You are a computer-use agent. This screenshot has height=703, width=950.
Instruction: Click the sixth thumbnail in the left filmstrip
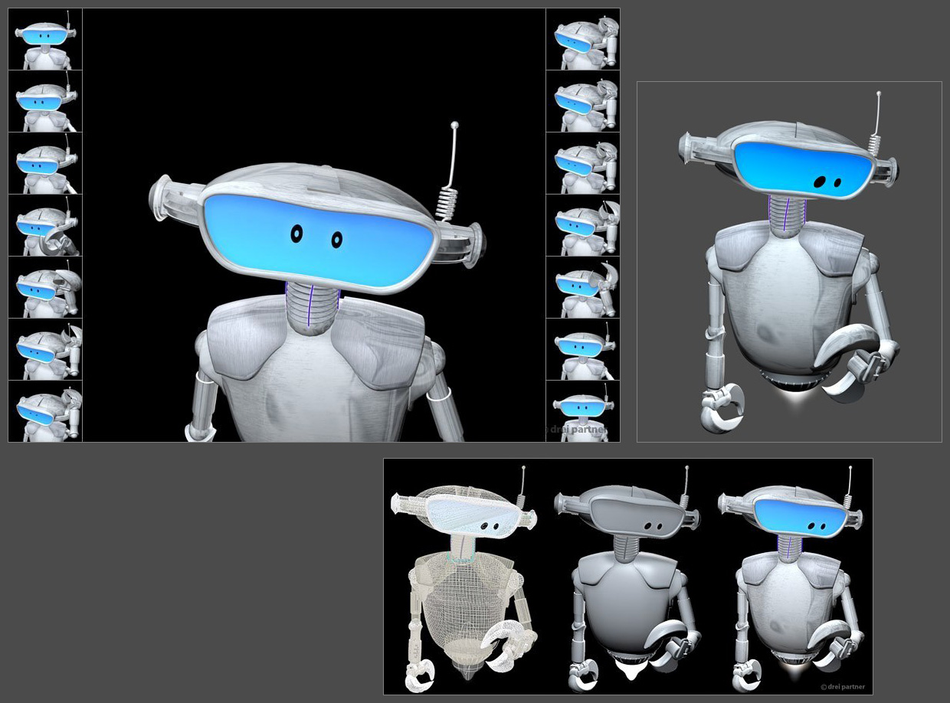tap(45, 350)
